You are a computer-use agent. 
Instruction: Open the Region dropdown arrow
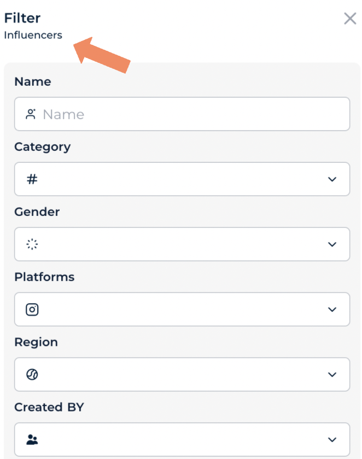point(332,374)
